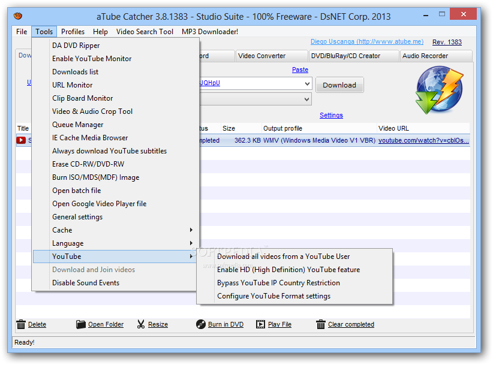This screenshot has width=493, height=365.
Task: Switch to DVD/BluRay/CD Creator tab
Action: click(354, 56)
